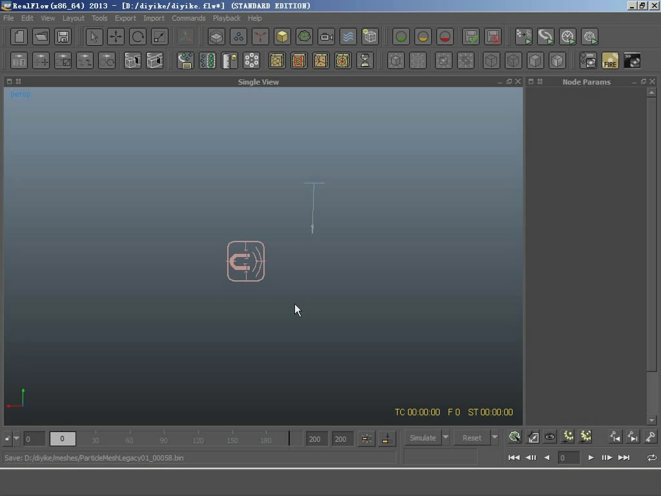Click the green mesh blob icon
Viewport: 661px width, 496px height.
tap(304, 37)
